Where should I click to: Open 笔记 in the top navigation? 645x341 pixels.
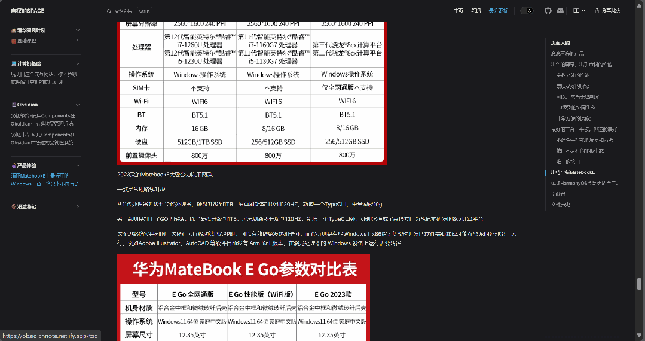[x=475, y=11]
